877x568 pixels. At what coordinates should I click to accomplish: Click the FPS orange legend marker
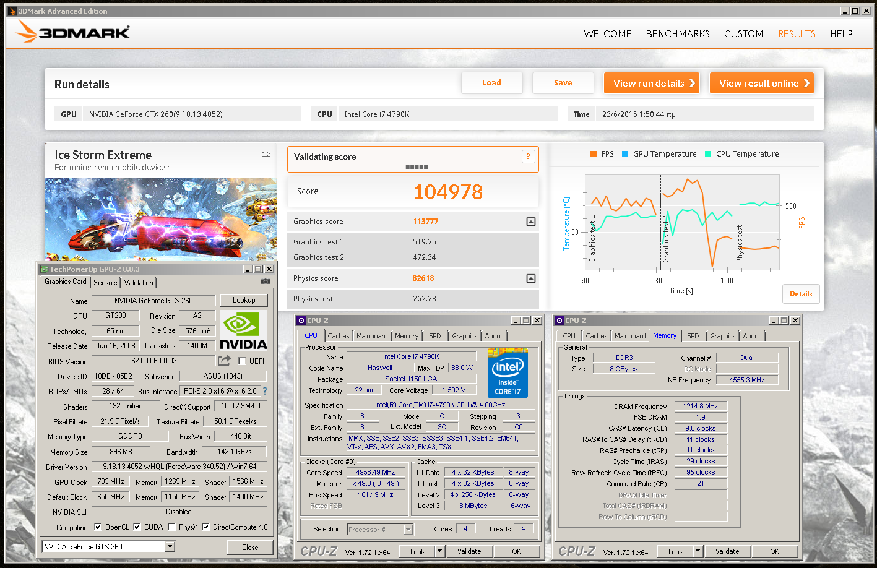pos(594,154)
